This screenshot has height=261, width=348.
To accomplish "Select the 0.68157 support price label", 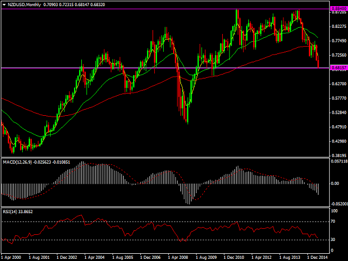I will tap(339, 68).
